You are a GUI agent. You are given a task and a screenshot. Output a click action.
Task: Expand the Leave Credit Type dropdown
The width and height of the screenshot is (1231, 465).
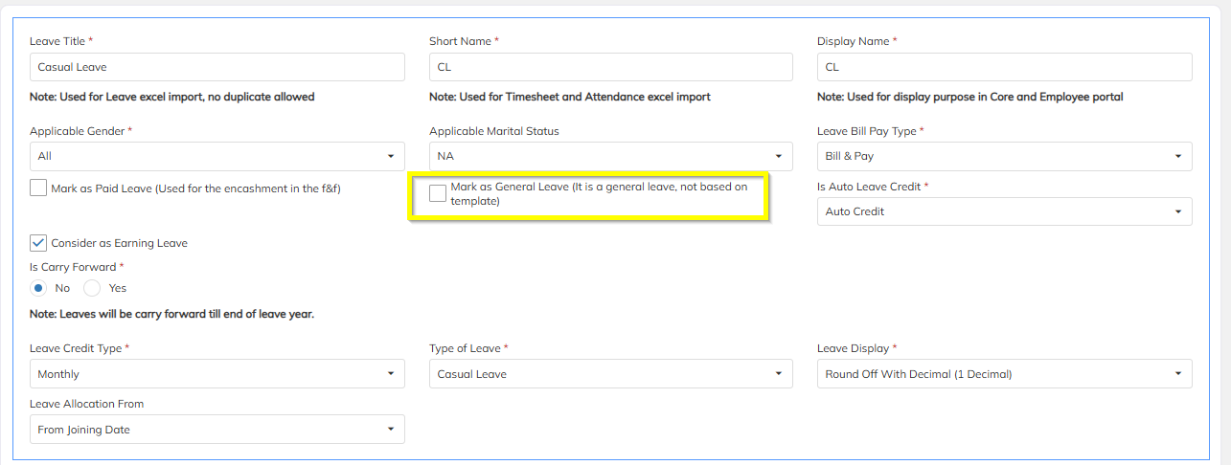(x=217, y=374)
